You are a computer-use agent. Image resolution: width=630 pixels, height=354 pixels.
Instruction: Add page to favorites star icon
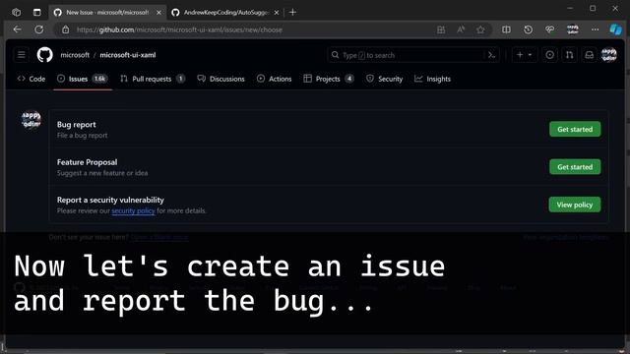click(x=480, y=29)
